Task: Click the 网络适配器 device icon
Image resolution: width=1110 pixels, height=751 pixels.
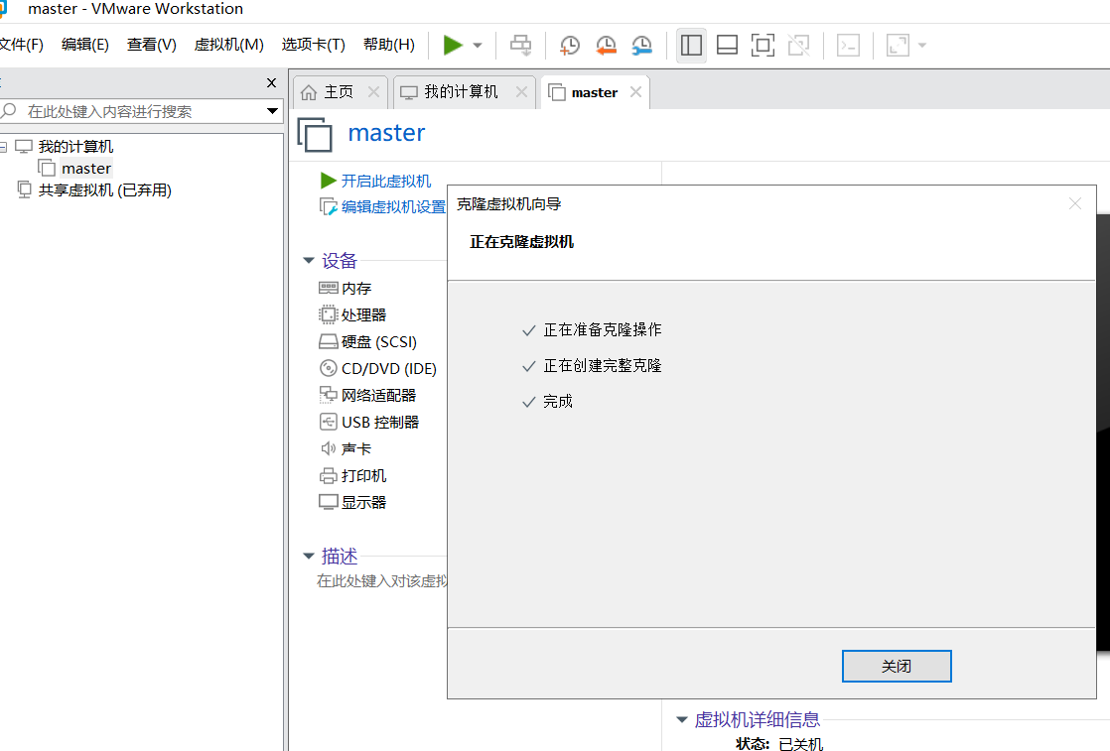Action: 328,395
